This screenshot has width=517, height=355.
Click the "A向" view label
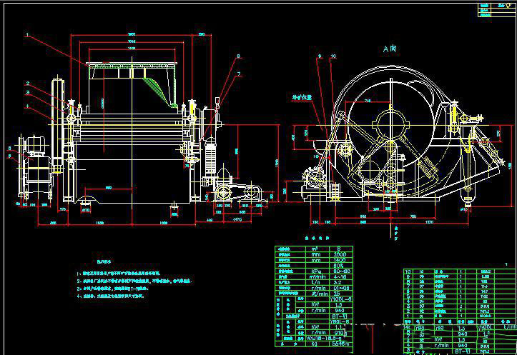[389, 49]
